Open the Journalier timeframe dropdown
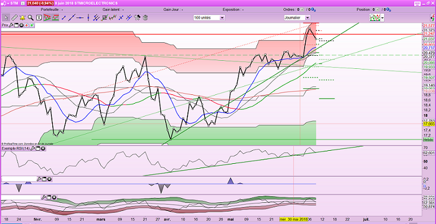Viewport: 436px width, 224px height. [297, 18]
